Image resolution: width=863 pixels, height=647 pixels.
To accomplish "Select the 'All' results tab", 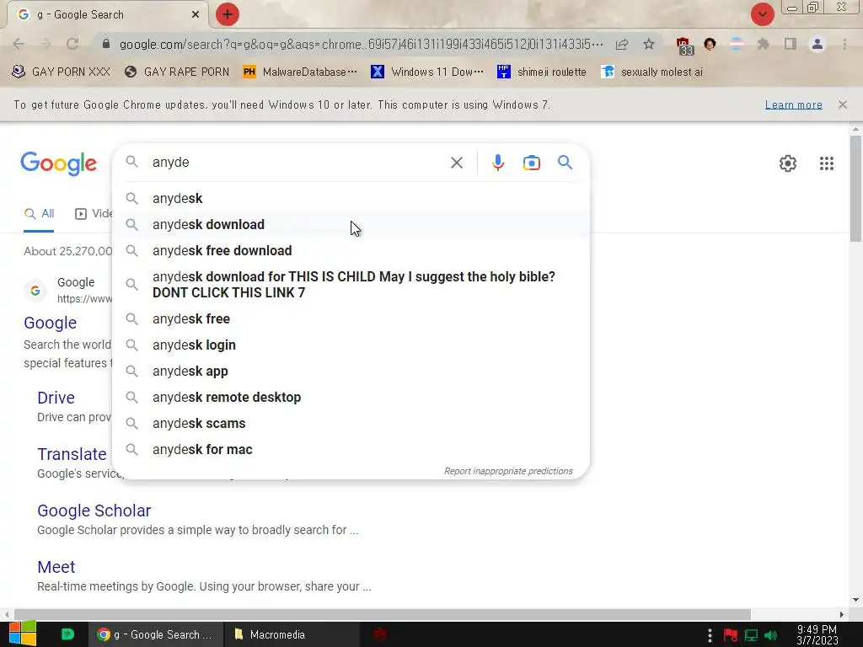I will click(39, 213).
